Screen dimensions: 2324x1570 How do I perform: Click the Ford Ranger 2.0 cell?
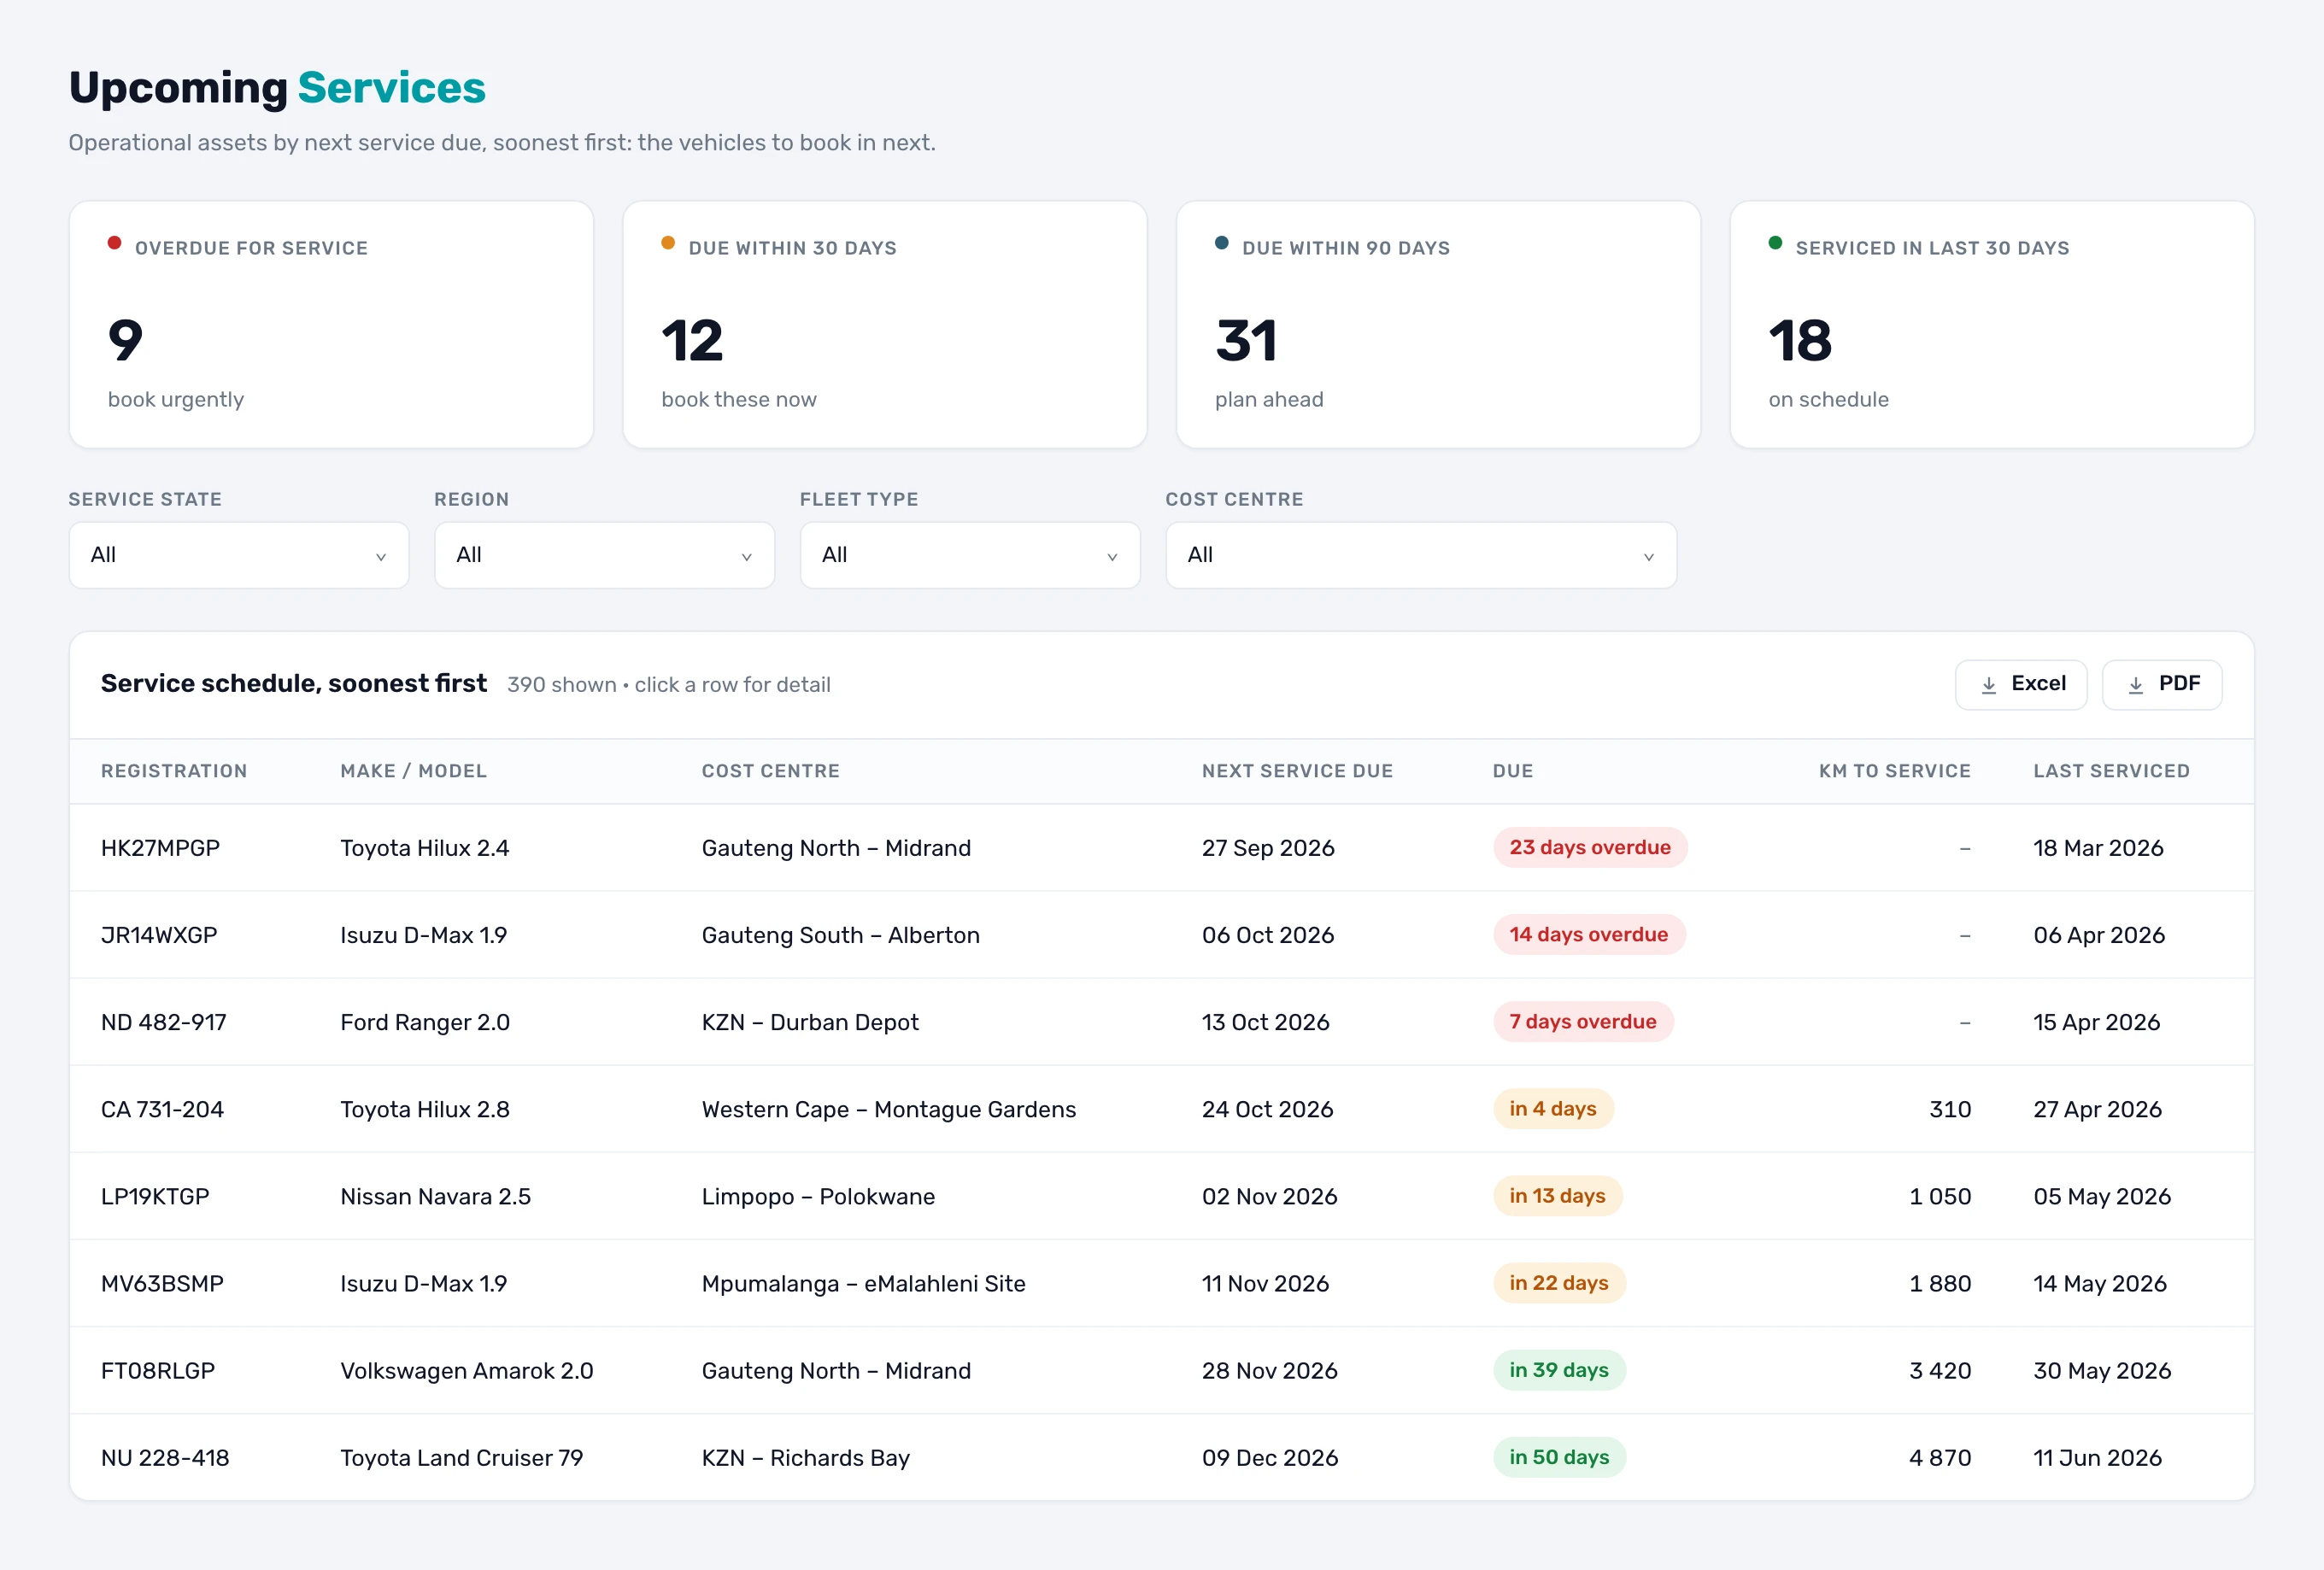pos(425,1022)
